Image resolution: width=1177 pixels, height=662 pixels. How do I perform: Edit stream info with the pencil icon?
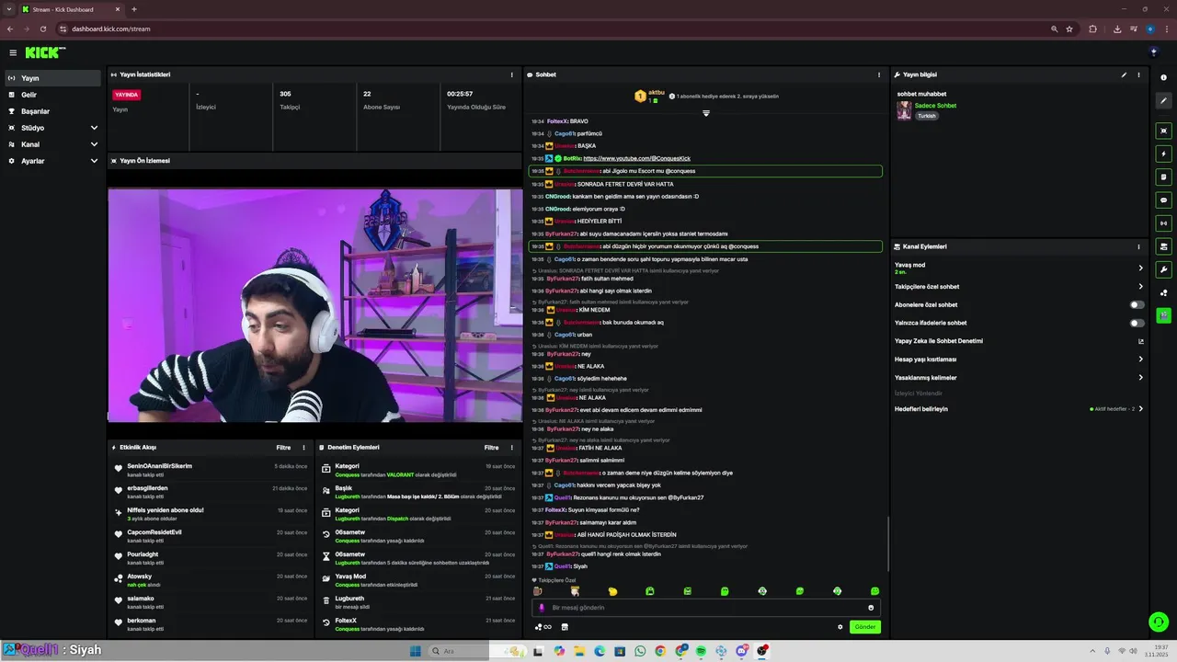click(x=1124, y=74)
